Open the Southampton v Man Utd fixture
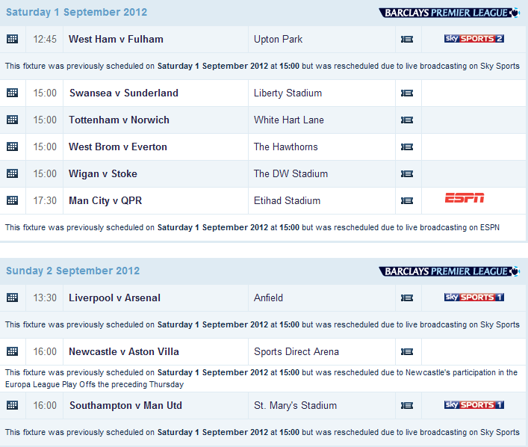Image resolution: width=528 pixels, height=447 pixels. pyautogui.click(x=125, y=405)
